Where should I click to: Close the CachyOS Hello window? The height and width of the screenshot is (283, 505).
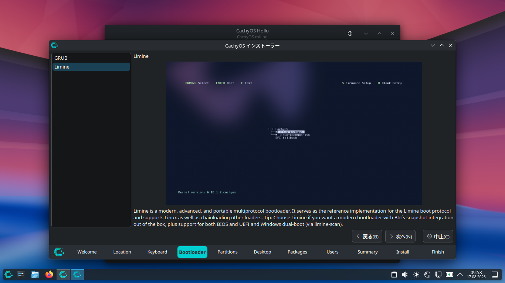click(x=393, y=34)
